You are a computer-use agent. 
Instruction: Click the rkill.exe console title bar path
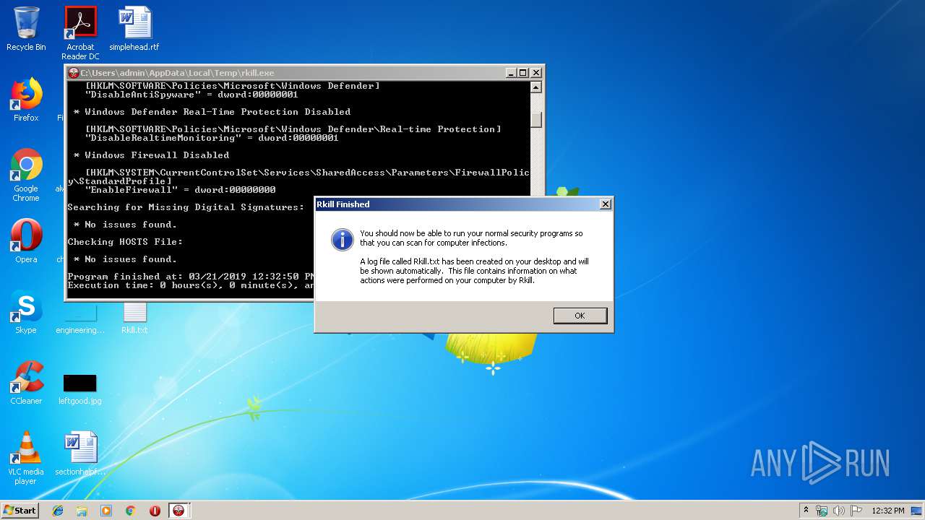click(177, 73)
